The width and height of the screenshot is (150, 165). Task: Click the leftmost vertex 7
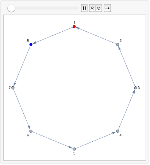tap(13, 88)
